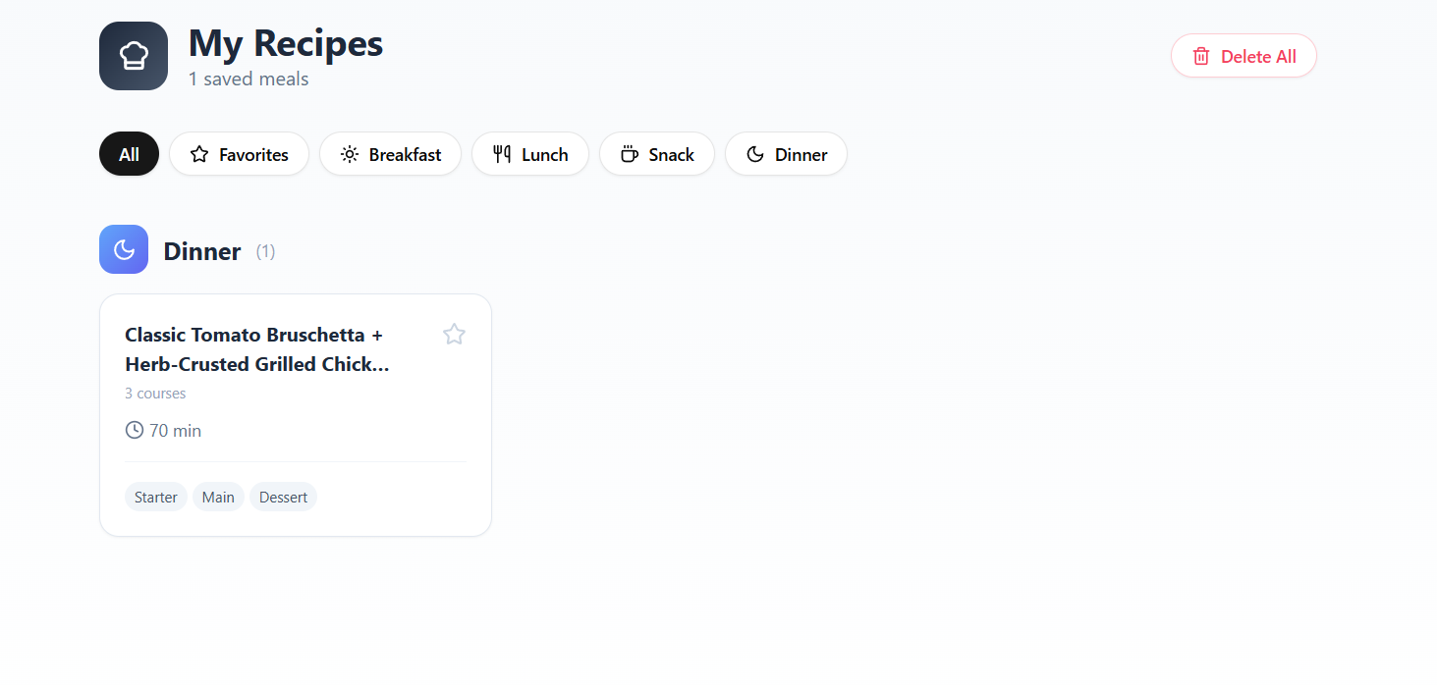Click the "3 courses" label on the card
Viewport: 1437px width, 685px height.
coord(155,394)
